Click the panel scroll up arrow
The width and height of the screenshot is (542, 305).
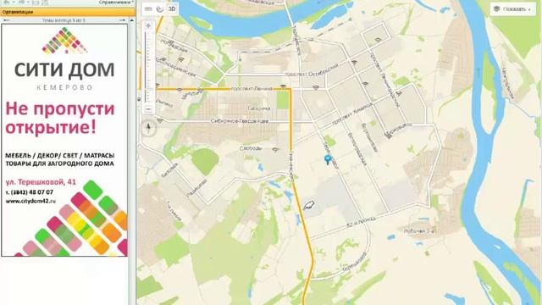click(132, 20)
